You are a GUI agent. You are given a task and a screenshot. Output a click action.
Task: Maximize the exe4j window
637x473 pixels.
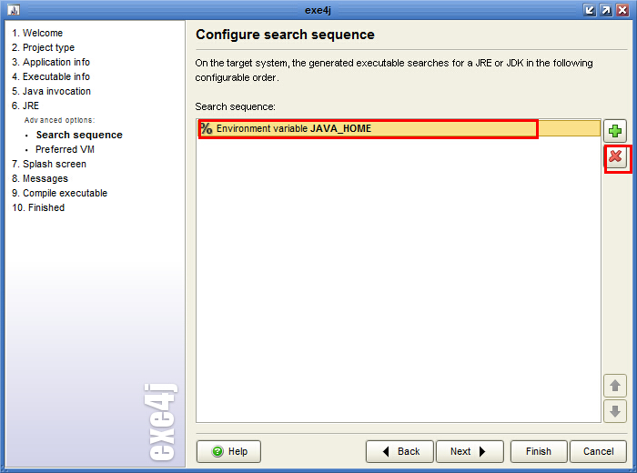(x=606, y=10)
